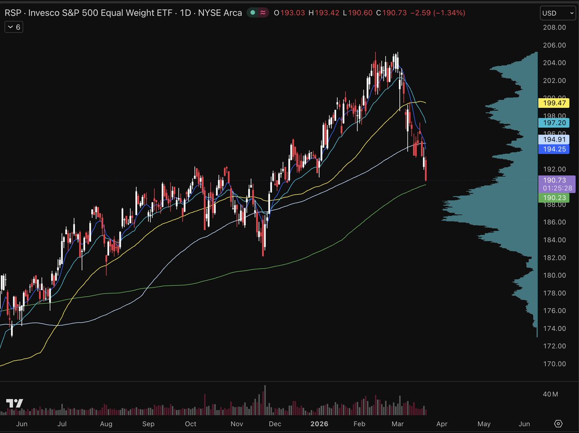Image resolution: width=579 pixels, height=433 pixels.
Task: Click the RSP Invesco S&P 500 symbol title
Action: click(x=123, y=13)
